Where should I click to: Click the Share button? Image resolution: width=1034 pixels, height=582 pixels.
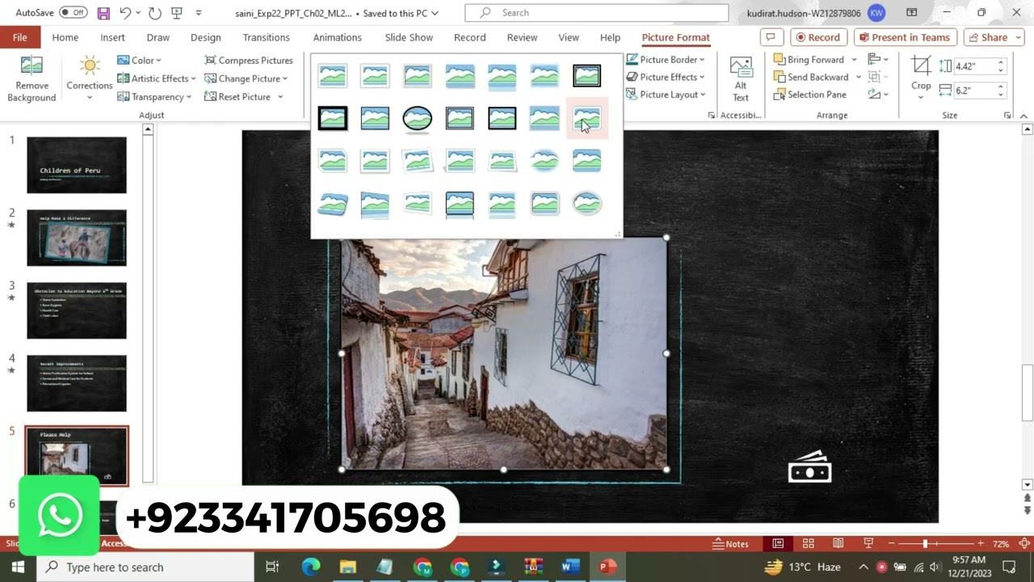pyautogui.click(x=994, y=37)
